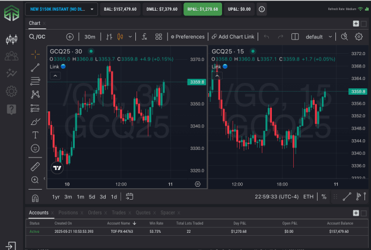Click the UP&L: $0.00 indicator
Viewport: 371px width, 250px height.
tap(239, 9)
